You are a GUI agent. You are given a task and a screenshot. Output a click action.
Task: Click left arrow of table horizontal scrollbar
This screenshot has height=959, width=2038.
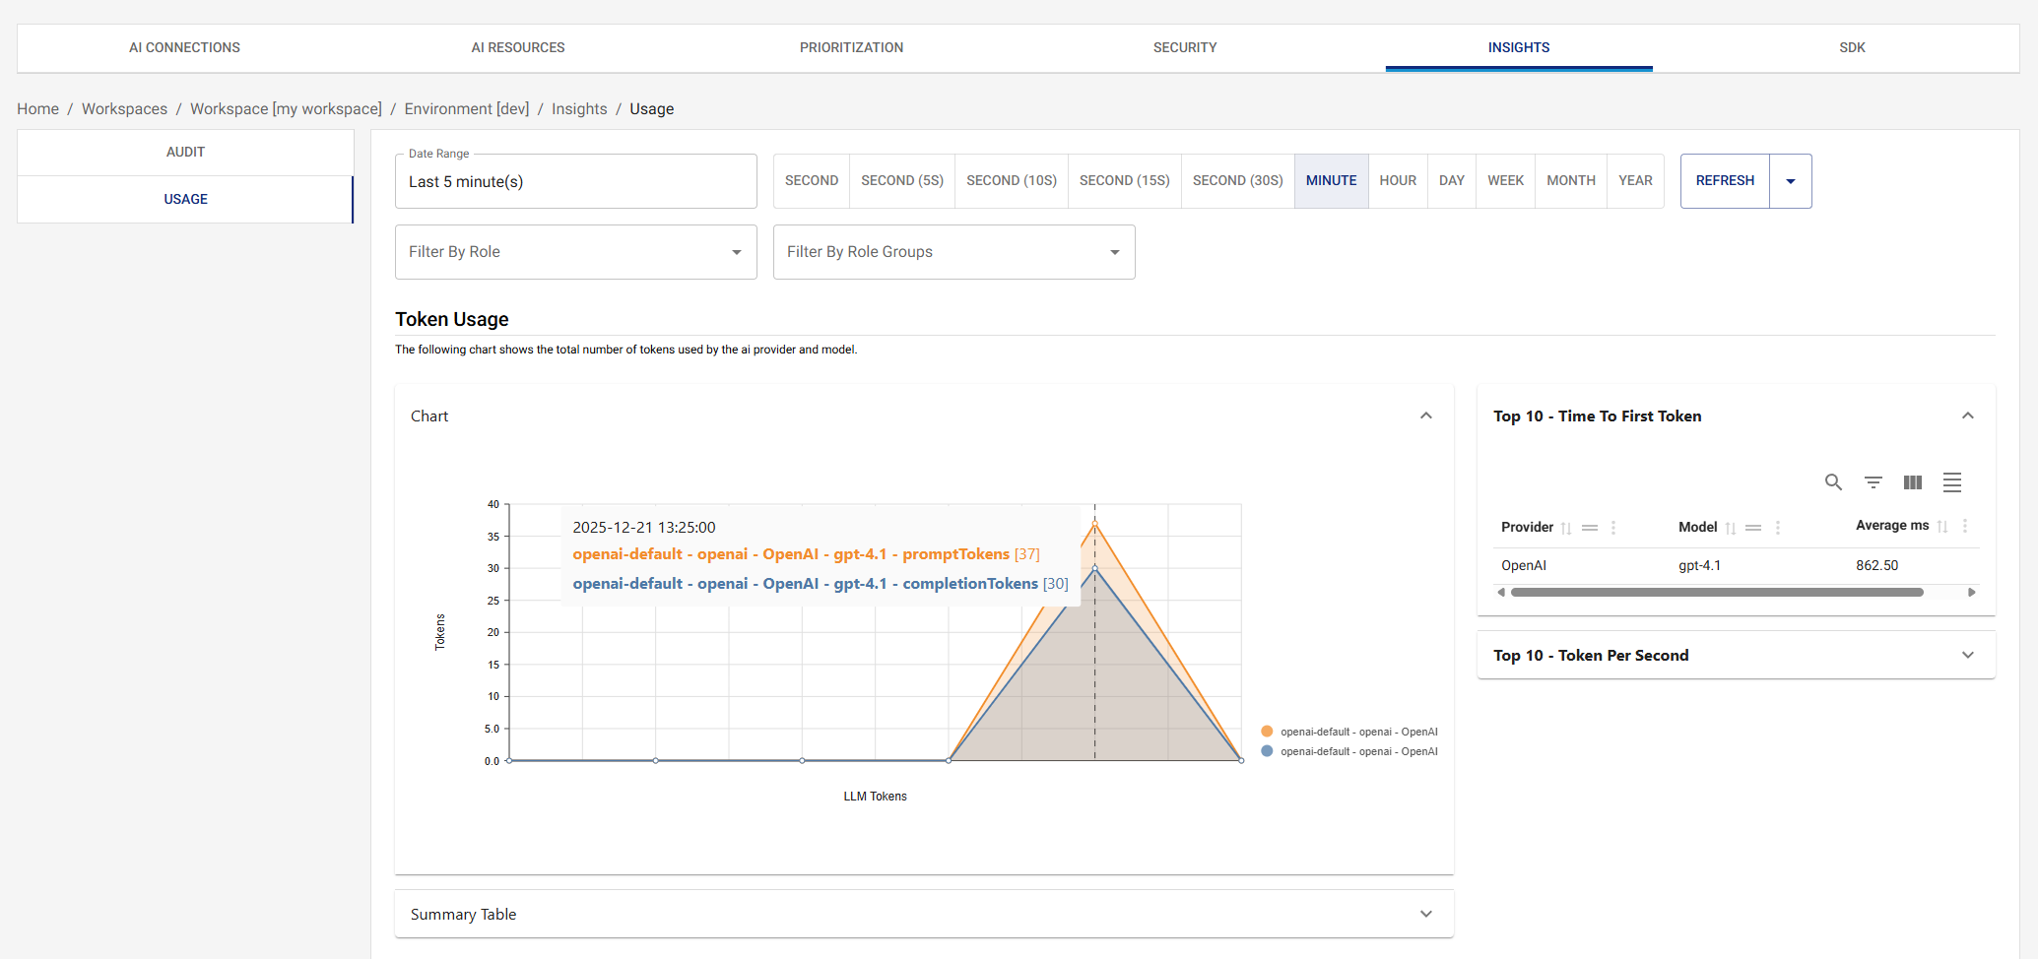tap(1500, 593)
